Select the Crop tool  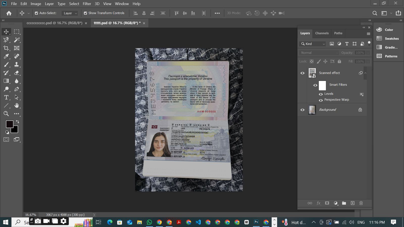point(6,48)
